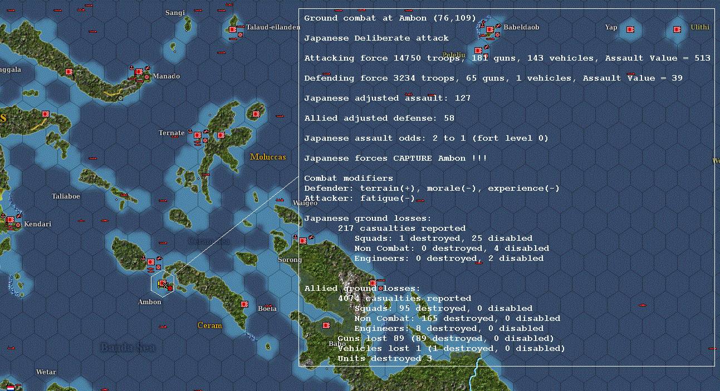Click the 'Attacker: fatigue(-)' line

tap(360, 199)
